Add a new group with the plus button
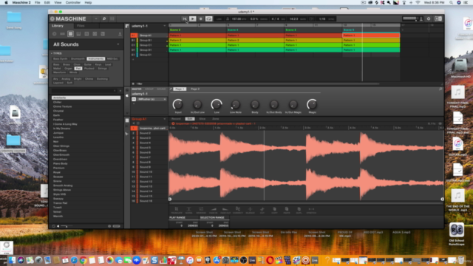This screenshot has width=473, height=266. click(133, 60)
